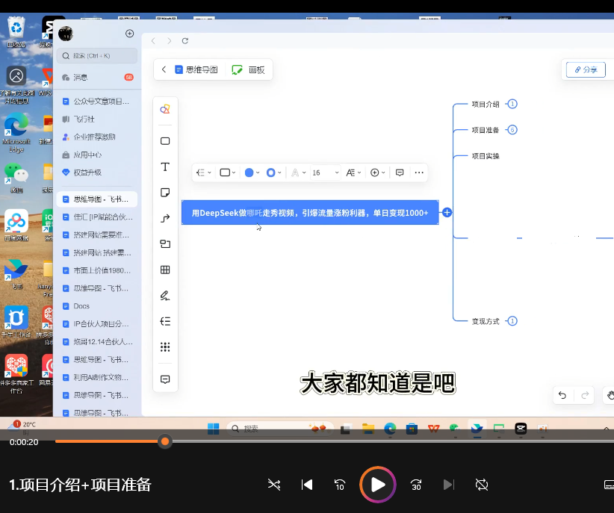Screen dimensions: 614x513
Task: Open text color dropdown
Action: pyautogui.click(x=298, y=172)
